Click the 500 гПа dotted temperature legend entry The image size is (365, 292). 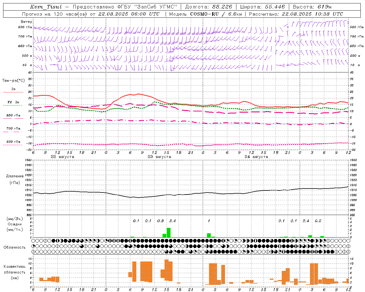point(13,142)
